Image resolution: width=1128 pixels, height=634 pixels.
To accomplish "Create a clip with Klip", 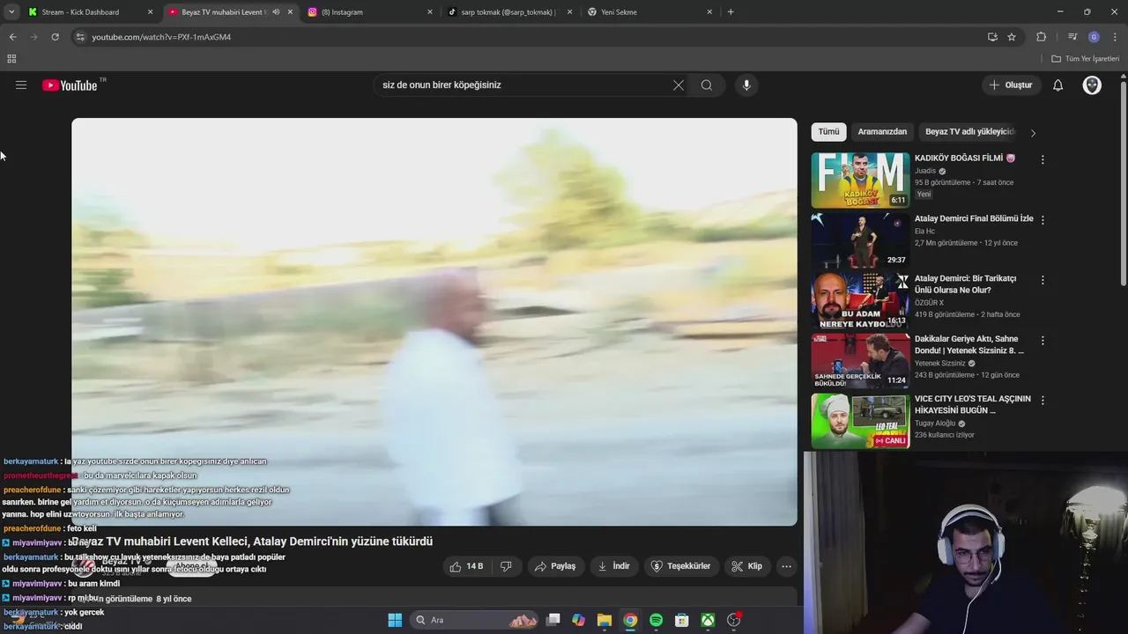I will point(746,566).
